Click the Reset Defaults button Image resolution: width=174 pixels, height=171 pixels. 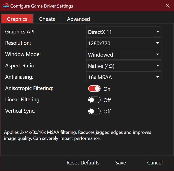click(x=83, y=162)
